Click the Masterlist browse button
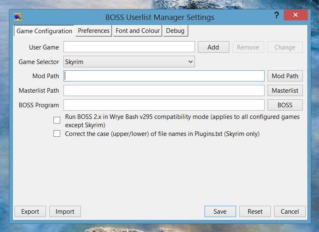 pyautogui.click(x=285, y=91)
